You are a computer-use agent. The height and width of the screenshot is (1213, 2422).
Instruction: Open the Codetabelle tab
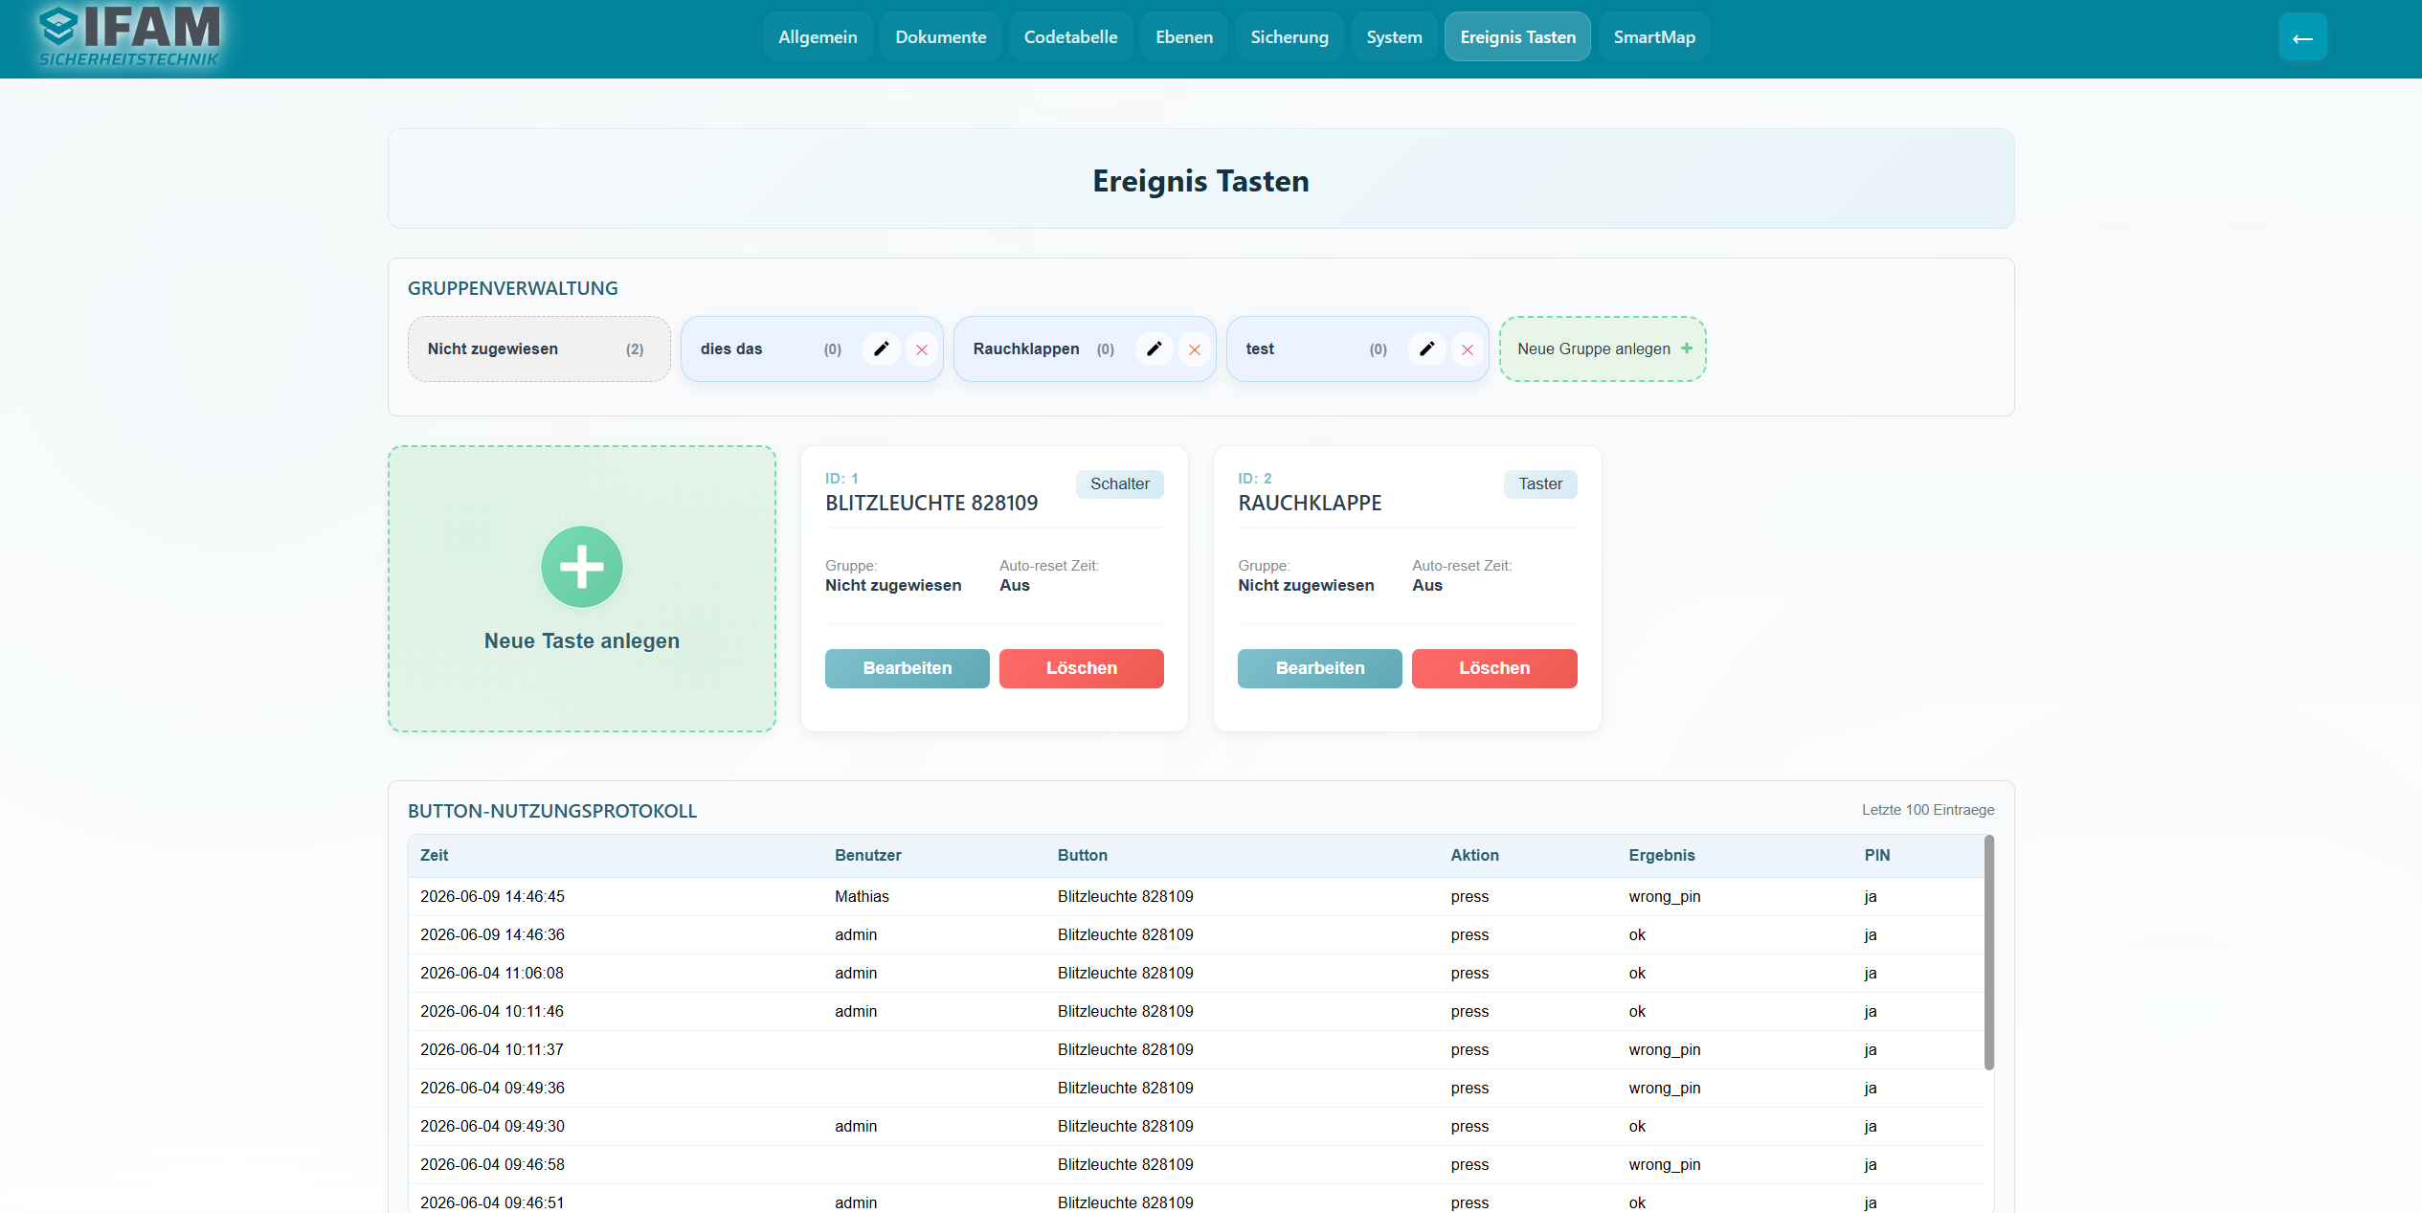1070,37
